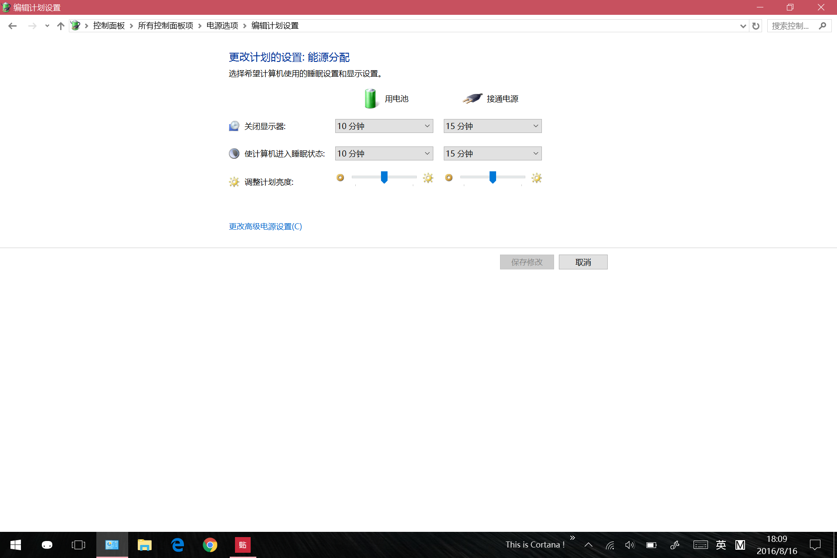
Task: Open Google Chrome from taskbar
Action: tap(210, 545)
